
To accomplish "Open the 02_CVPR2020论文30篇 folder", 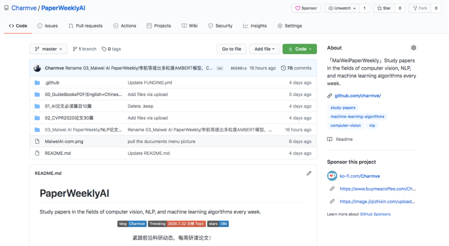I will [x=69, y=118].
